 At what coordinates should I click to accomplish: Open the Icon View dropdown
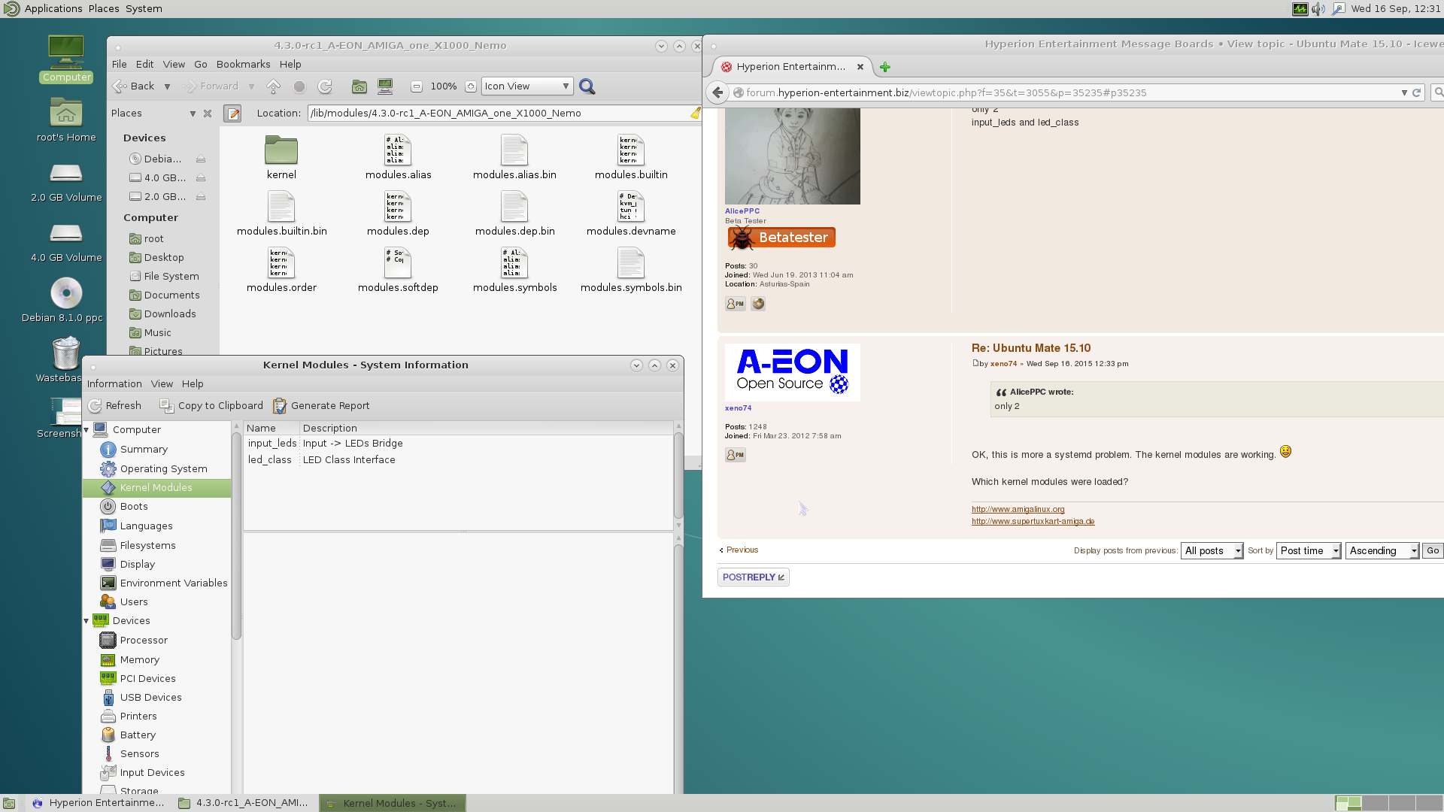(527, 86)
